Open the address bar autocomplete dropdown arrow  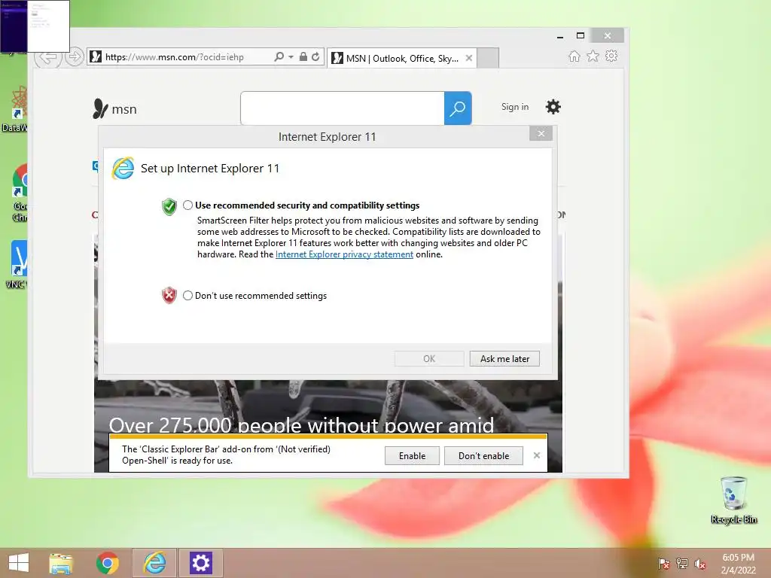pyautogui.click(x=291, y=57)
